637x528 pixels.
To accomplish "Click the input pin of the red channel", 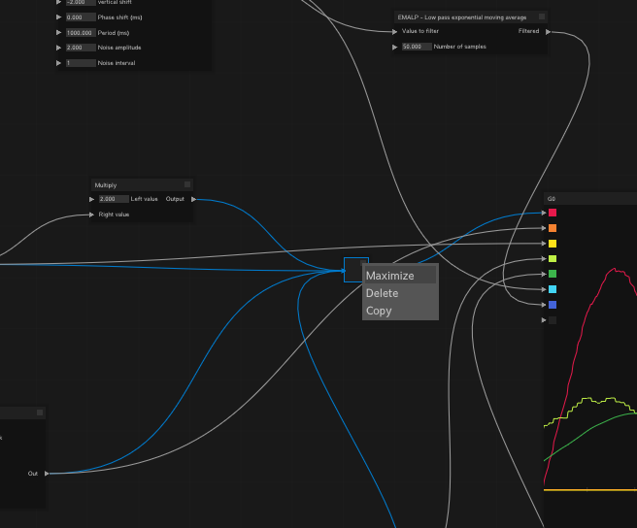I will click(x=544, y=213).
